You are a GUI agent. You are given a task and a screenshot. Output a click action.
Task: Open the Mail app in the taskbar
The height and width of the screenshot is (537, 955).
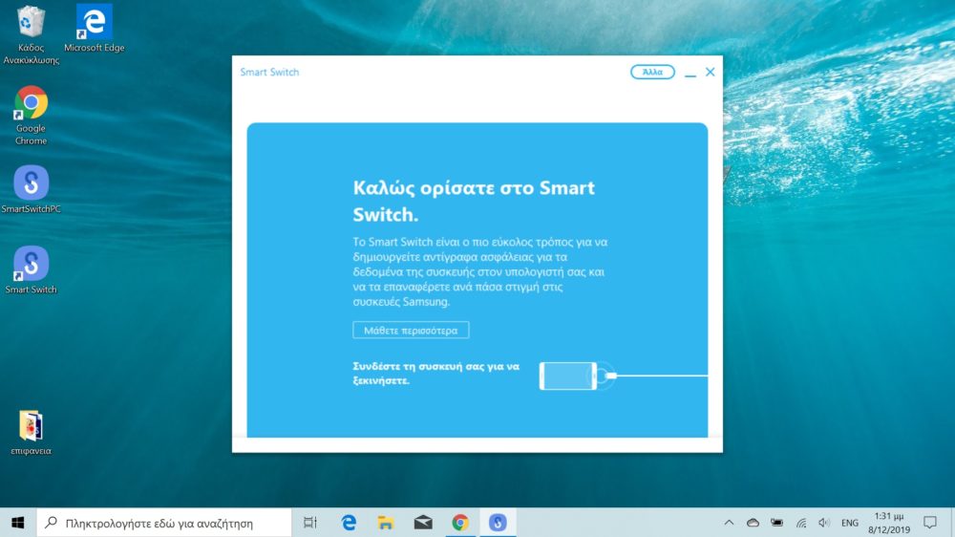click(423, 523)
